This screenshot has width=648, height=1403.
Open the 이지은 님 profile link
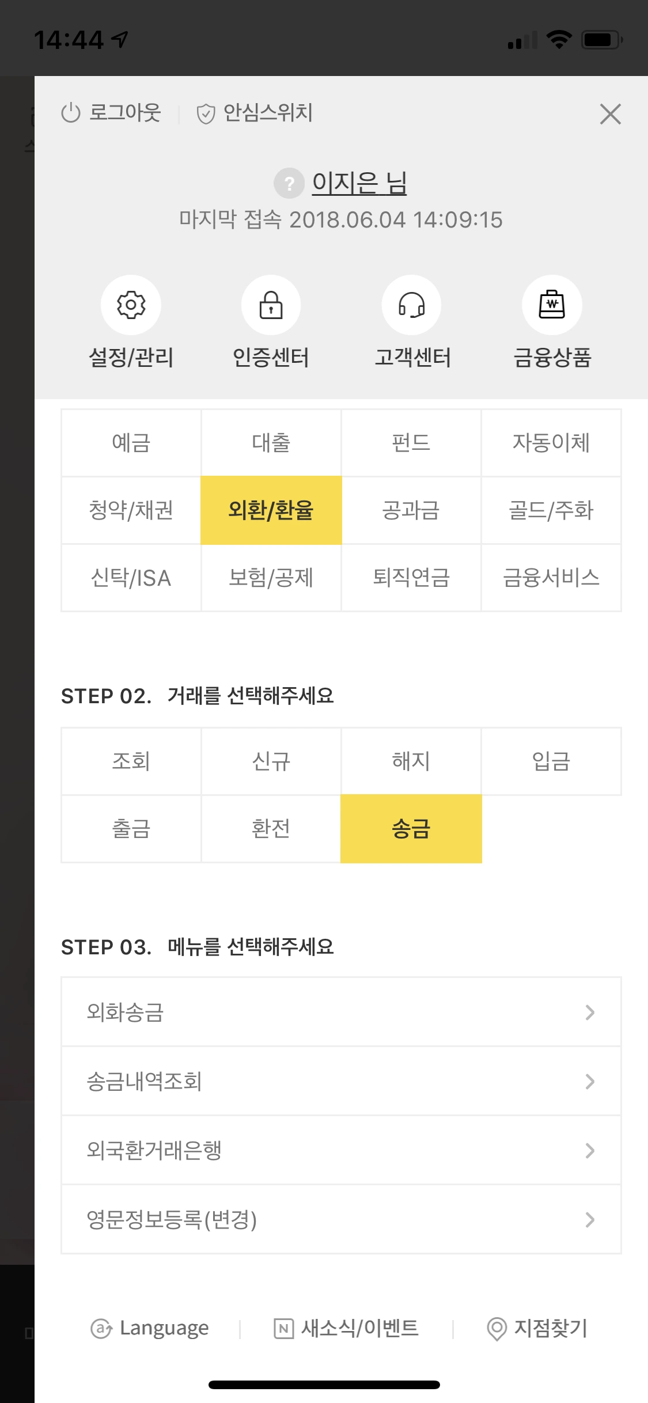click(x=359, y=183)
